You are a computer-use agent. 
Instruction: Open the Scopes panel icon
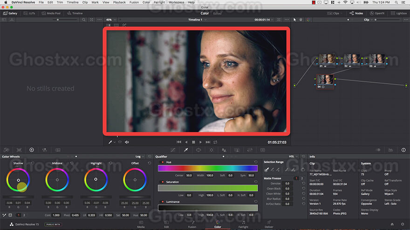[390, 150]
